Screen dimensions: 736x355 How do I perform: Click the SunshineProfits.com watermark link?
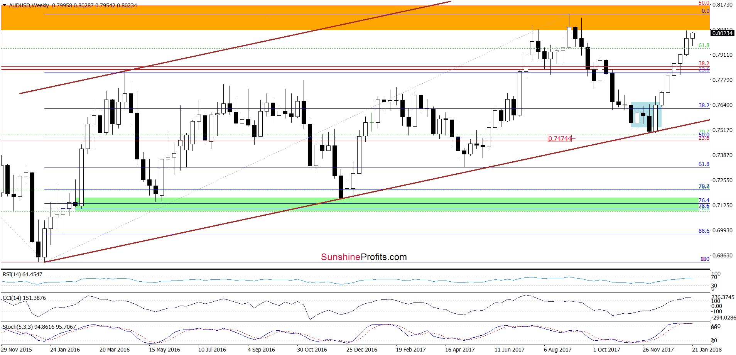(x=364, y=257)
